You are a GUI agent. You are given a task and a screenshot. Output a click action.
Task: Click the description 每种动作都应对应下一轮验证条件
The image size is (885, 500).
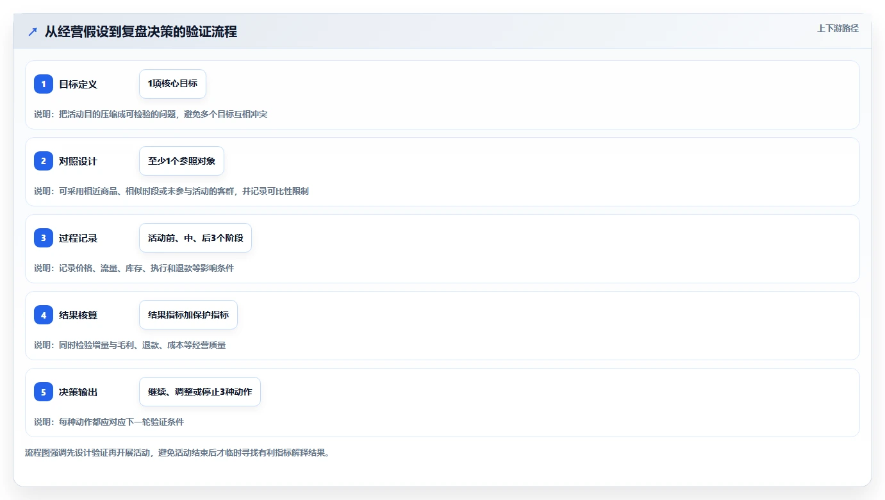(x=109, y=422)
